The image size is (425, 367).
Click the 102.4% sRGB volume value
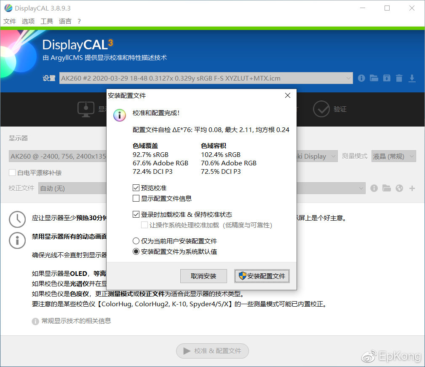coord(221,155)
